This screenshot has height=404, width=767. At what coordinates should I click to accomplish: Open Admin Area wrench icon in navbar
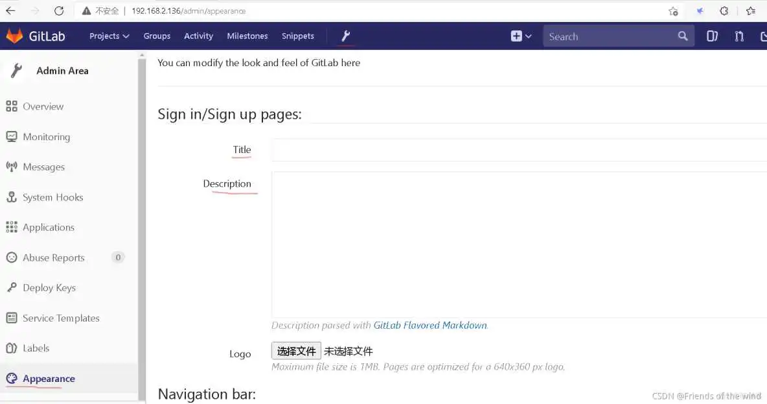(x=346, y=36)
